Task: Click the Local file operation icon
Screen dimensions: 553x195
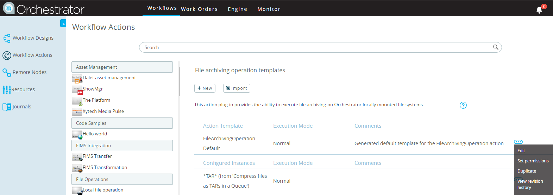Action: [77, 190]
